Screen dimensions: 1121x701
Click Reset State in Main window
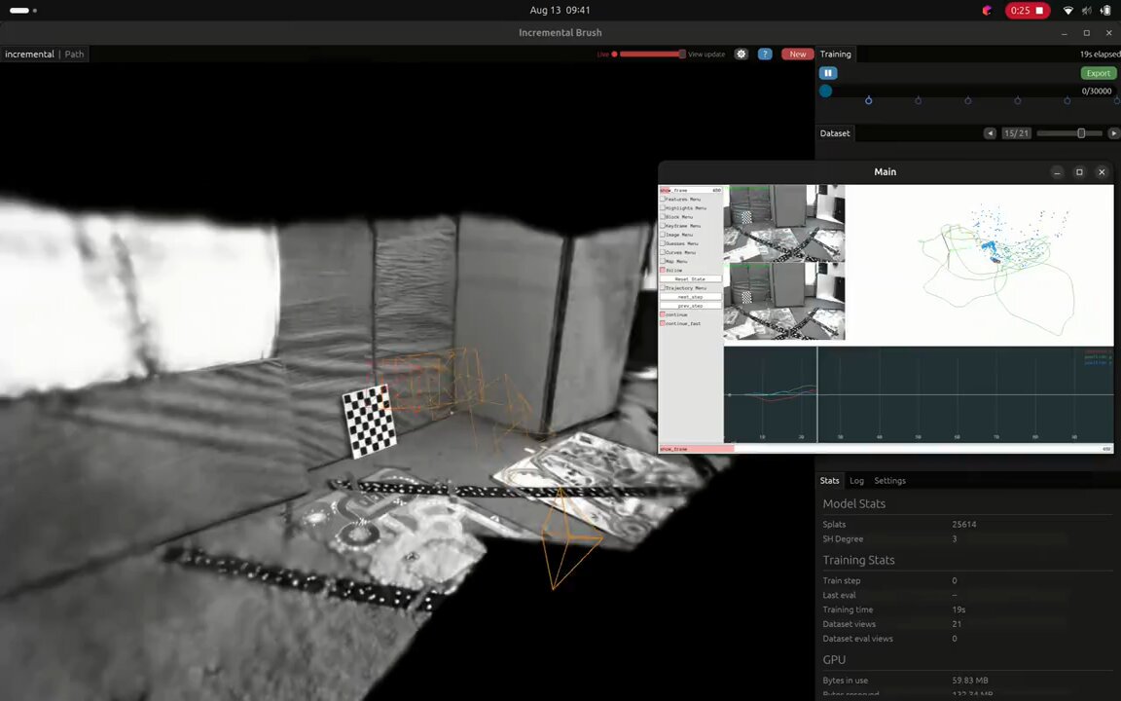[x=690, y=279]
